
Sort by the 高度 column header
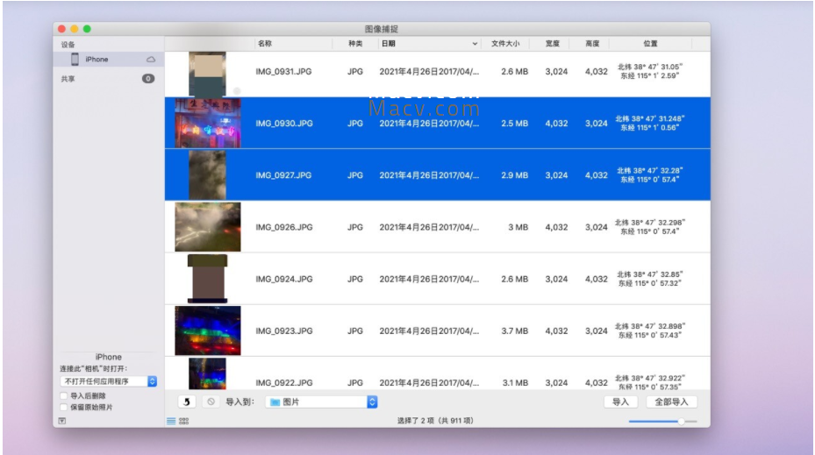tap(592, 44)
